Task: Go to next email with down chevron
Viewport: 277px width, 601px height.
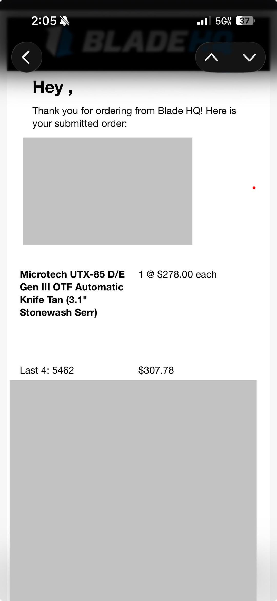Action: point(249,57)
